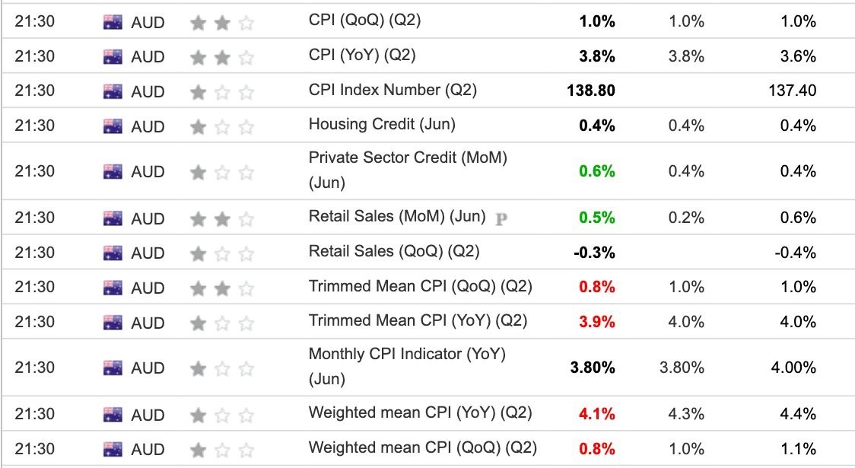855x468 pixels.
Task: Click the flag icon on the Monthly CPI Indicator row
Action: click(x=113, y=368)
